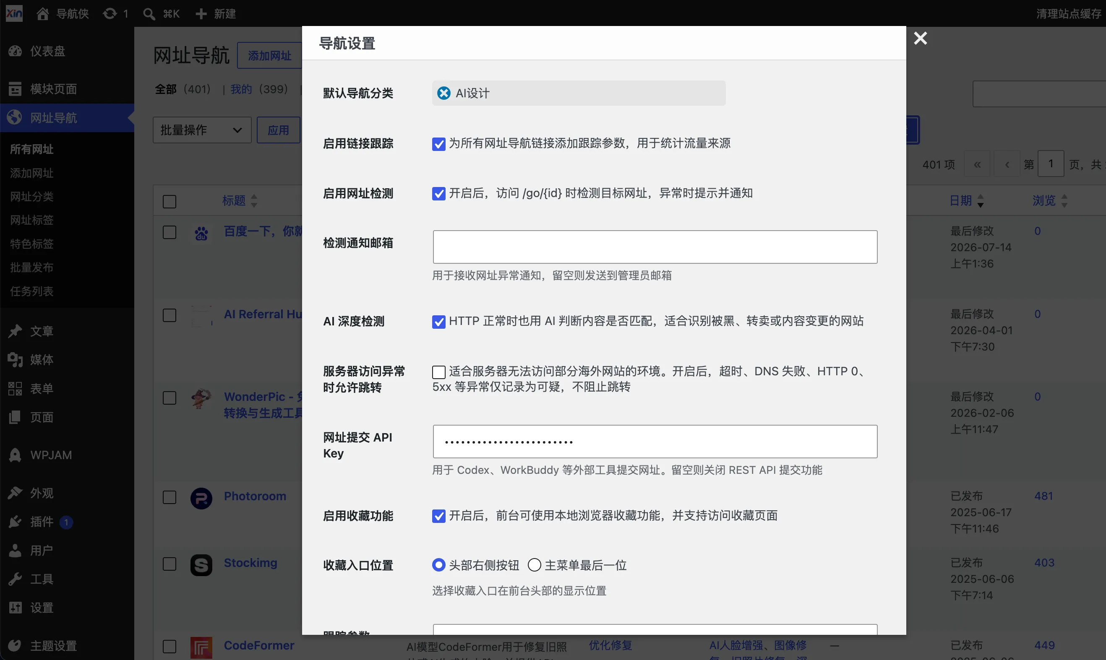Click the 网址提交 API Key field
This screenshot has width=1106, height=660.
click(655, 442)
